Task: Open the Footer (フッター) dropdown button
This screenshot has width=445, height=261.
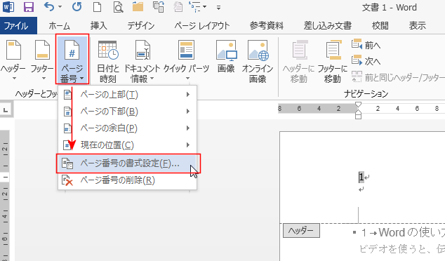Action: point(42,60)
